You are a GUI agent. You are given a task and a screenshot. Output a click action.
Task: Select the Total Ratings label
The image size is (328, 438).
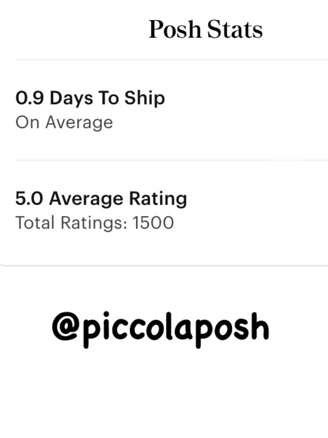pyautogui.click(x=71, y=223)
